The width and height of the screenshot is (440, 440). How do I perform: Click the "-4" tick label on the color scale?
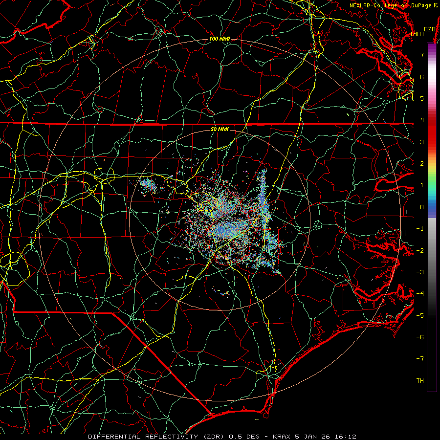click(x=420, y=294)
